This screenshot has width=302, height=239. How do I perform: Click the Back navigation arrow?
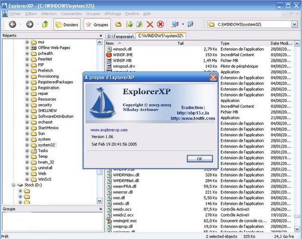tap(13, 25)
